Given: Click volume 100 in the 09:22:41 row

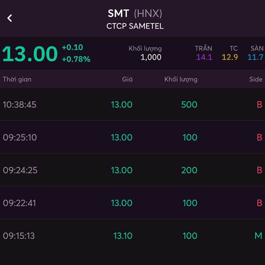Looking at the screenshot, I should [190, 203].
